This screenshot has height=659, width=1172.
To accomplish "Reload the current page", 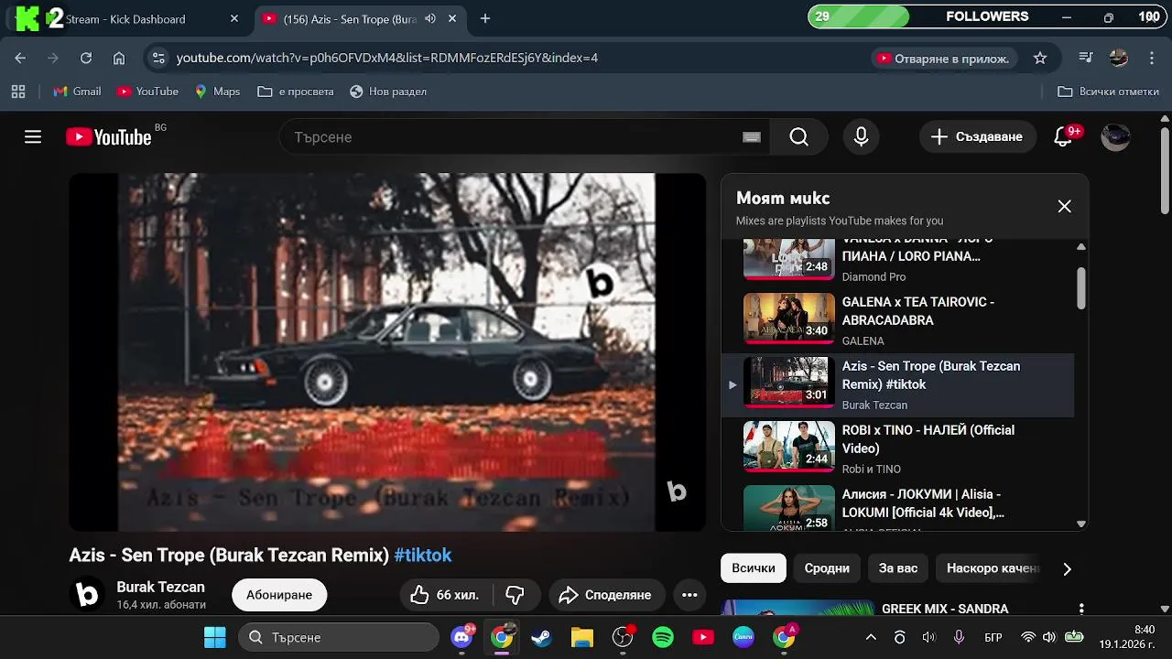I will click(86, 58).
